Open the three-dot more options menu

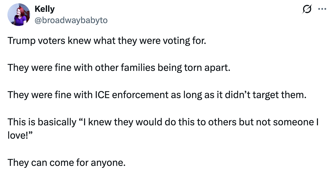pos(321,9)
